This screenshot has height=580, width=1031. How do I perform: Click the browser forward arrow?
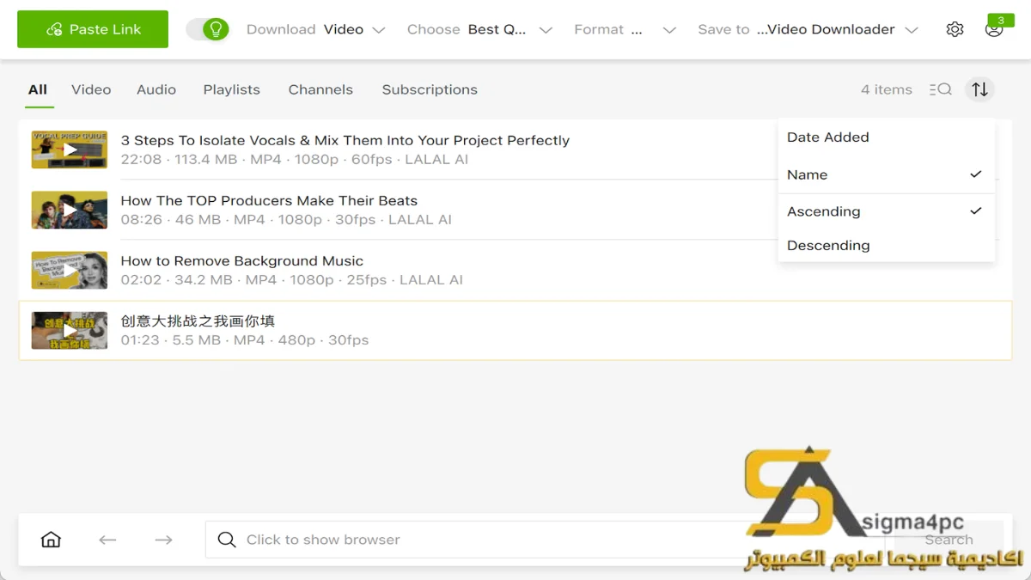163,540
